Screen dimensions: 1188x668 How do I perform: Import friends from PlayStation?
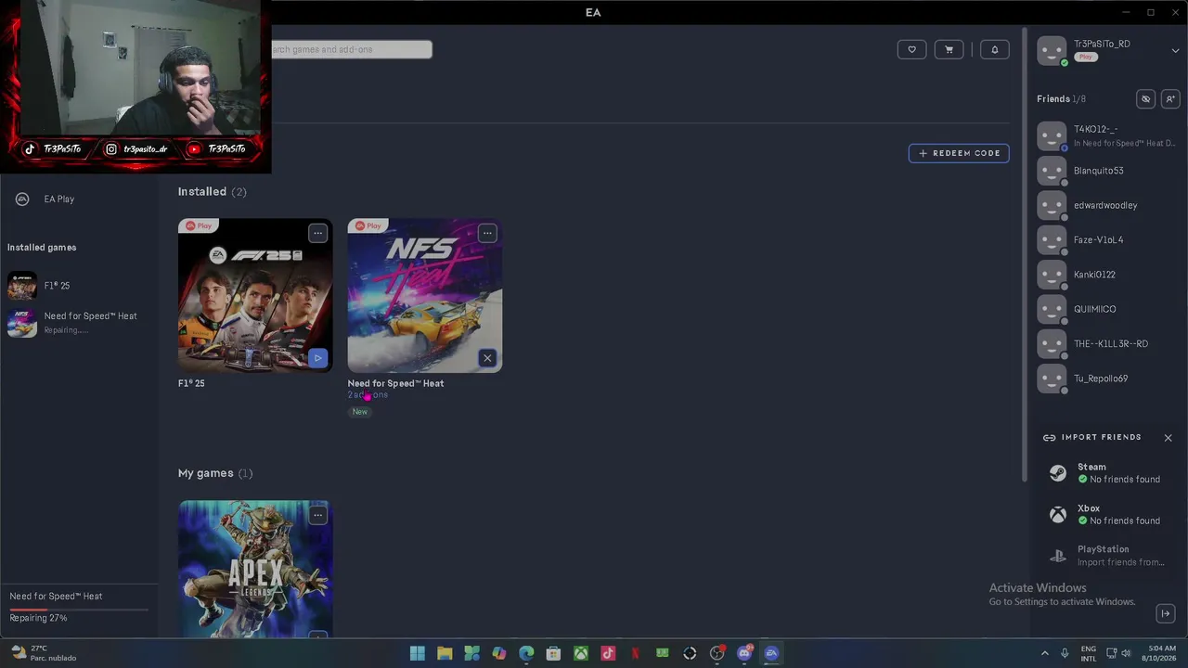click(x=1106, y=556)
